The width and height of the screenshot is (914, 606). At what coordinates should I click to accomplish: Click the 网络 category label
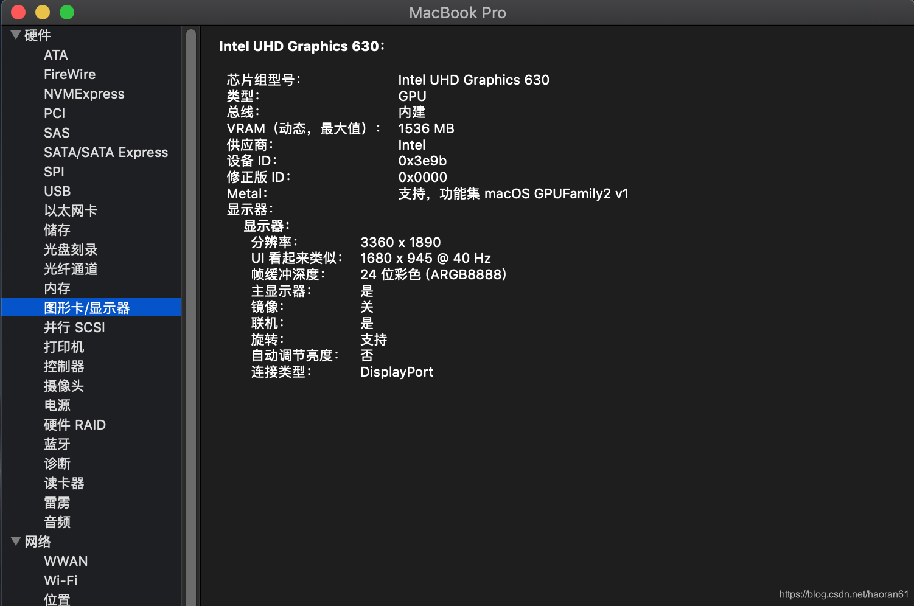(38, 542)
